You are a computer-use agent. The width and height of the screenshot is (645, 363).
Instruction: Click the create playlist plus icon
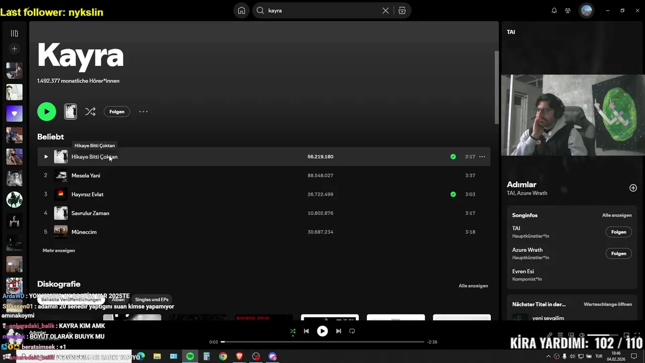pyautogui.click(x=14, y=49)
